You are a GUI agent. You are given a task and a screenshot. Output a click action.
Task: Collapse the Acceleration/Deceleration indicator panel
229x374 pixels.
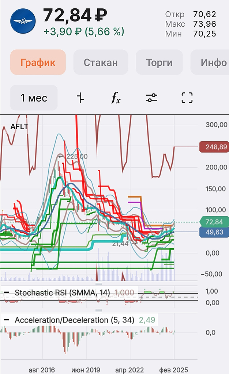point(7,320)
